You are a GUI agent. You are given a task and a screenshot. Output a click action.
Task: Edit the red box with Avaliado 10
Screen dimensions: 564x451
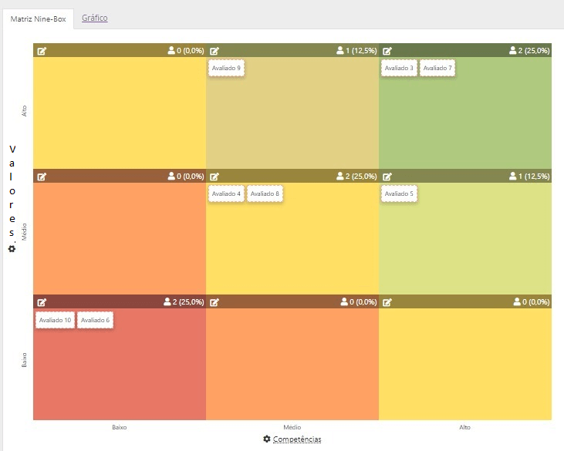[42, 302]
